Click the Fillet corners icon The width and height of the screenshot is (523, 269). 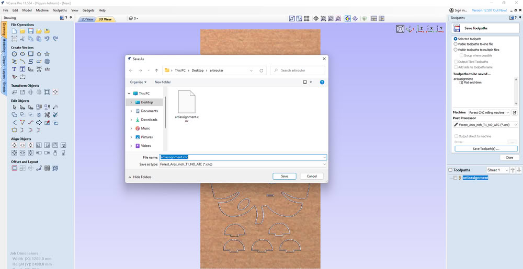point(14,123)
